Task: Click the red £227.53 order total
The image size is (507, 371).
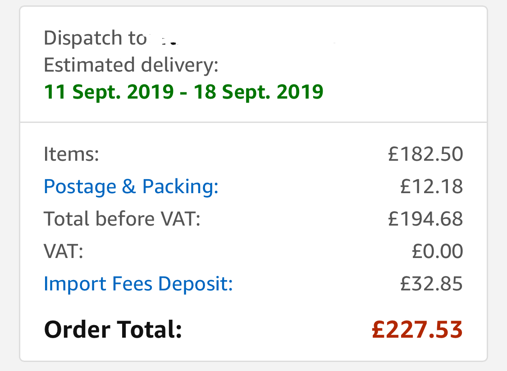Action: coord(417,330)
